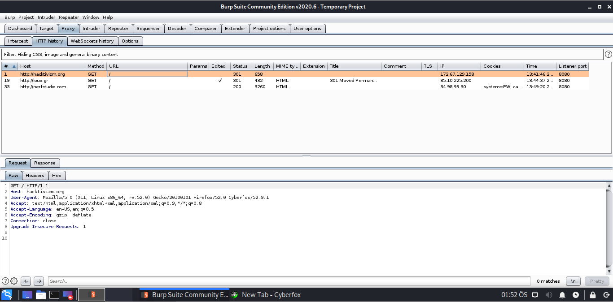613x302 pixels.
Task: Sort history by IP column
Action: click(459, 66)
